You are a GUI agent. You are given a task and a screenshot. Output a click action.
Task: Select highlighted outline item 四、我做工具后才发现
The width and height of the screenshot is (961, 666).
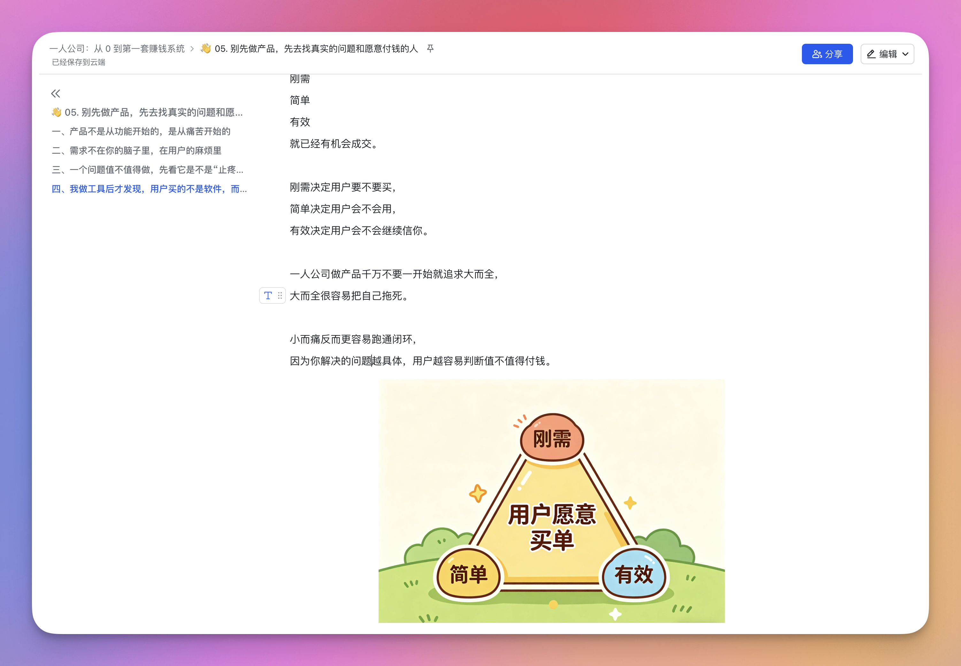(x=149, y=189)
